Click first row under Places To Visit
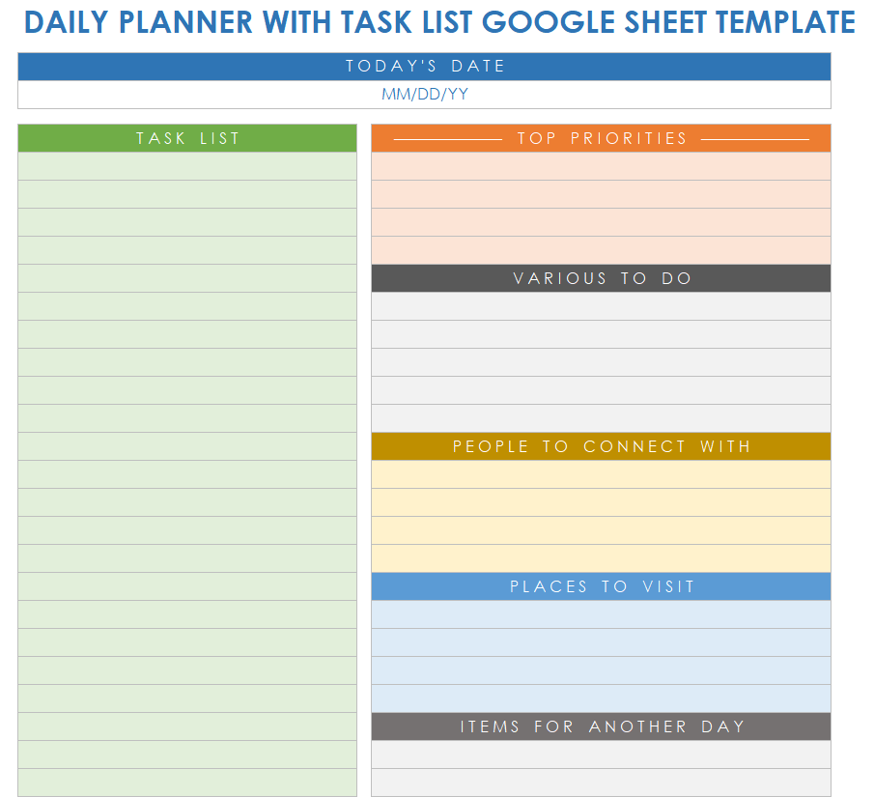874x797 pixels. click(601, 614)
